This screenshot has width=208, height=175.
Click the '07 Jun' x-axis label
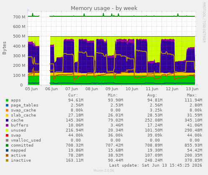pyautogui.click(x=72, y=89)
